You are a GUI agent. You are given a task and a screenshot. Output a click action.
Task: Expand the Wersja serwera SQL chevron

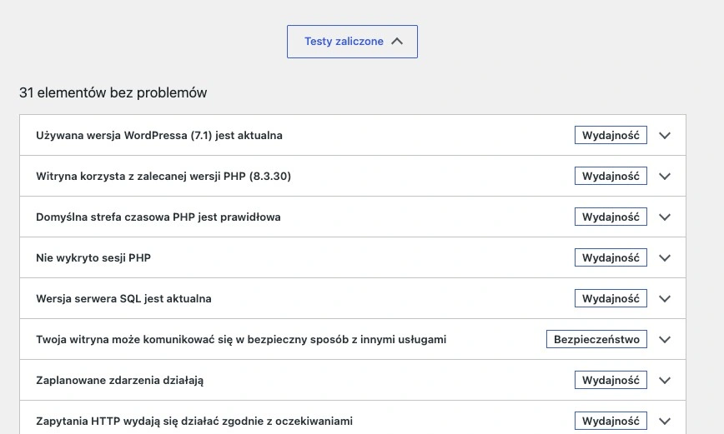coord(665,299)
